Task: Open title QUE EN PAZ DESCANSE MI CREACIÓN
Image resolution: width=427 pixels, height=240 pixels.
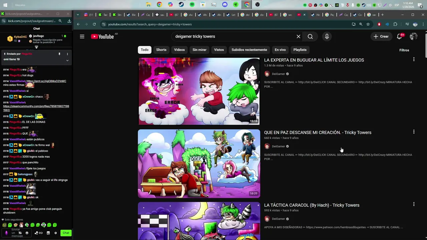Action: [x=318, y=132]
